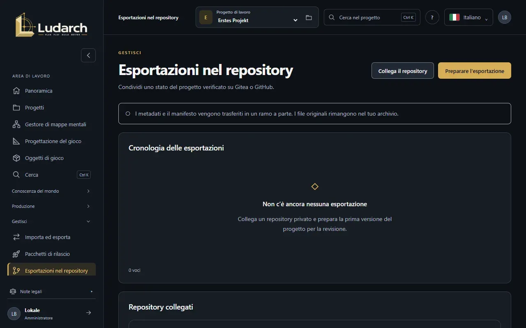The image size is (526, 328).
Task: Click the Non c'è ancora nessuna esportazione text
Action: 315,204
